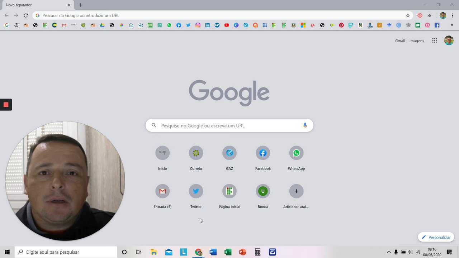Open the toolbar profile avatar
This screenshot has width=459, height=258.
click(x=443, y=15)
